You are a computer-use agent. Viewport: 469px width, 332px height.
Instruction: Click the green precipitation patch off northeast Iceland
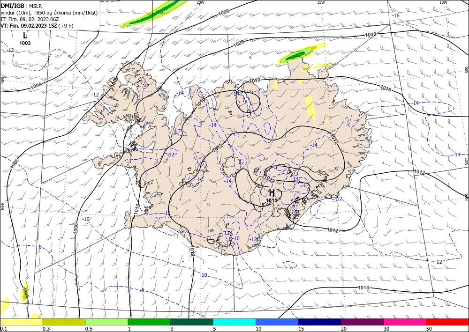pos(296,55)
